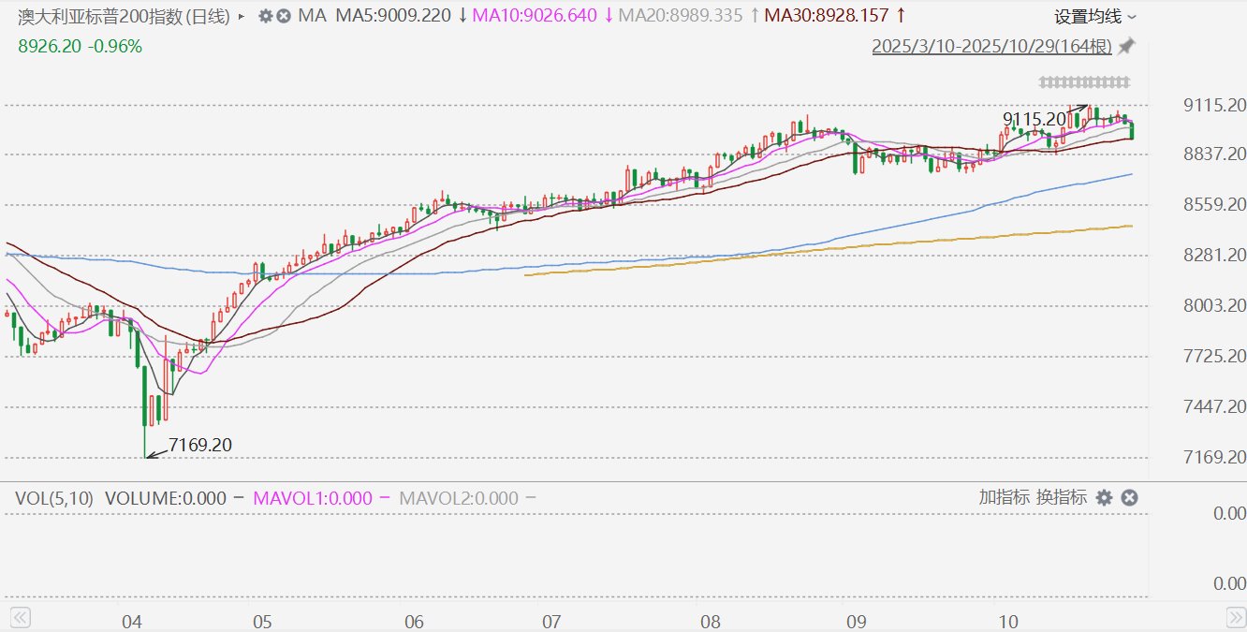Click the 9115.20 high price marker
The image size is (1247, 632).
tap(1034, 119)
